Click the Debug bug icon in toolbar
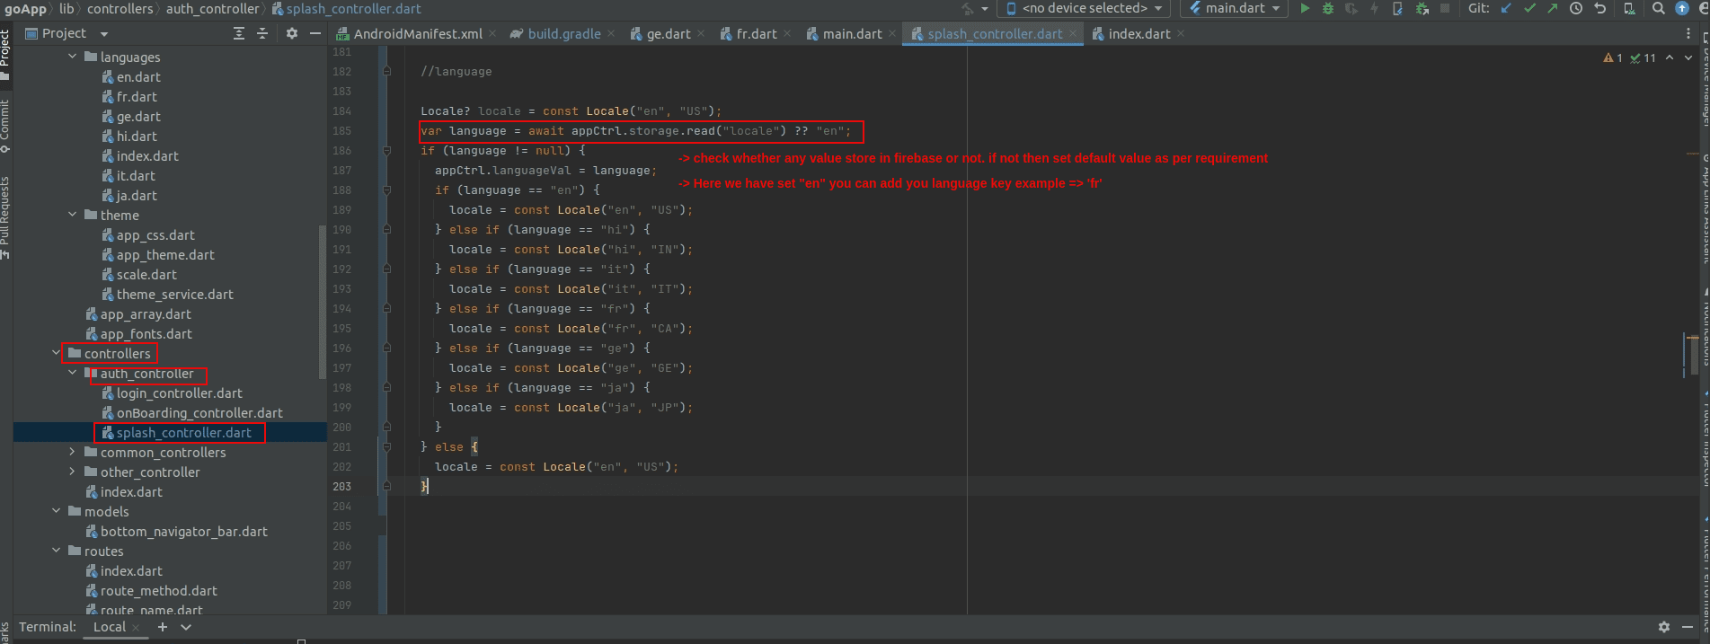This screenshot has width=1710, height=644. coord(1328,8)
